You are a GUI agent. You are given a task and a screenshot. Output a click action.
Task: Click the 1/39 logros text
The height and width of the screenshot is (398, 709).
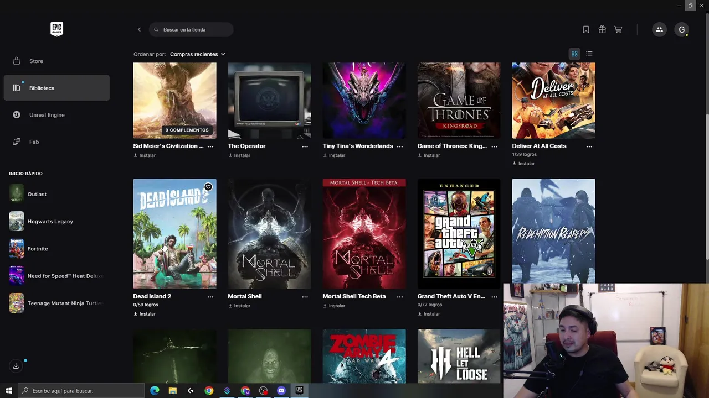click(525, 154)
